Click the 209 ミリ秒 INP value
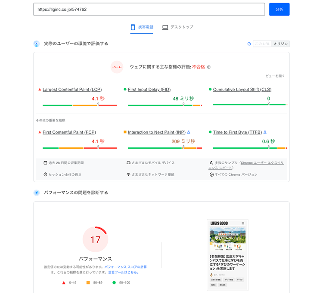Image resolution: width=323 pixels, height=293 pixels. [x=183, y=141]
